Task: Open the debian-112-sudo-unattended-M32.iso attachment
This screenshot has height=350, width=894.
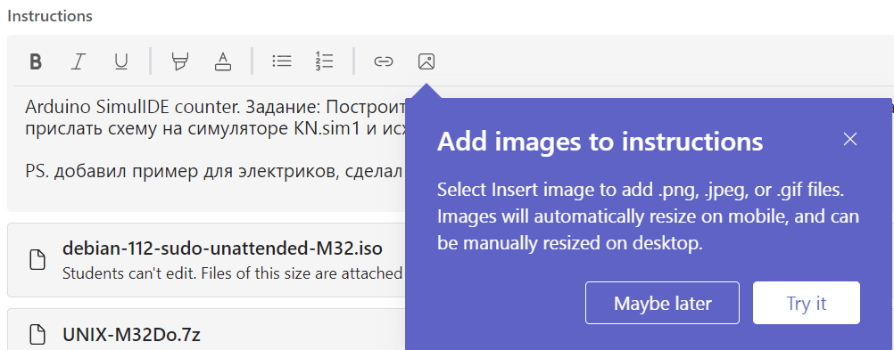Action: tap(222, 248)
